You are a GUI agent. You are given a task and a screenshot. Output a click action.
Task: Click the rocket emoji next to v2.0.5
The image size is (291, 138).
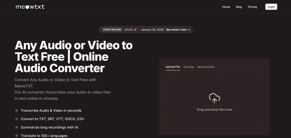(x=135, y=30)
